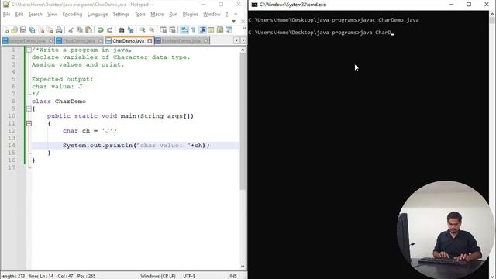Screen dimensions: 496x279
Task: Toggle synchronized vertical scrolling
Action: pos(164,30)
